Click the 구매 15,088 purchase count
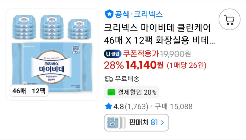Image resolution: width=246 pixels, height=140 pixels. (x=174, y=107)
